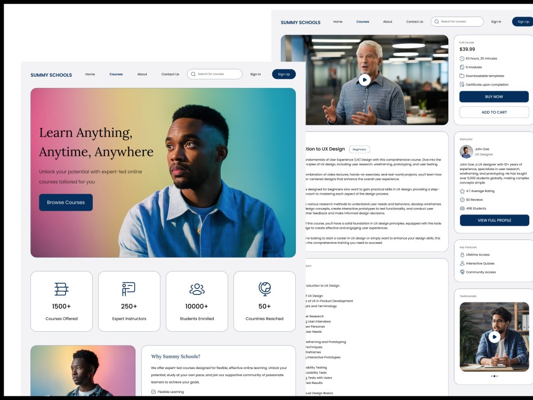Select the active middle testimonial carousel dot
Image resolution: width=533 pixels, height=400 pixels.
point(494,376)
